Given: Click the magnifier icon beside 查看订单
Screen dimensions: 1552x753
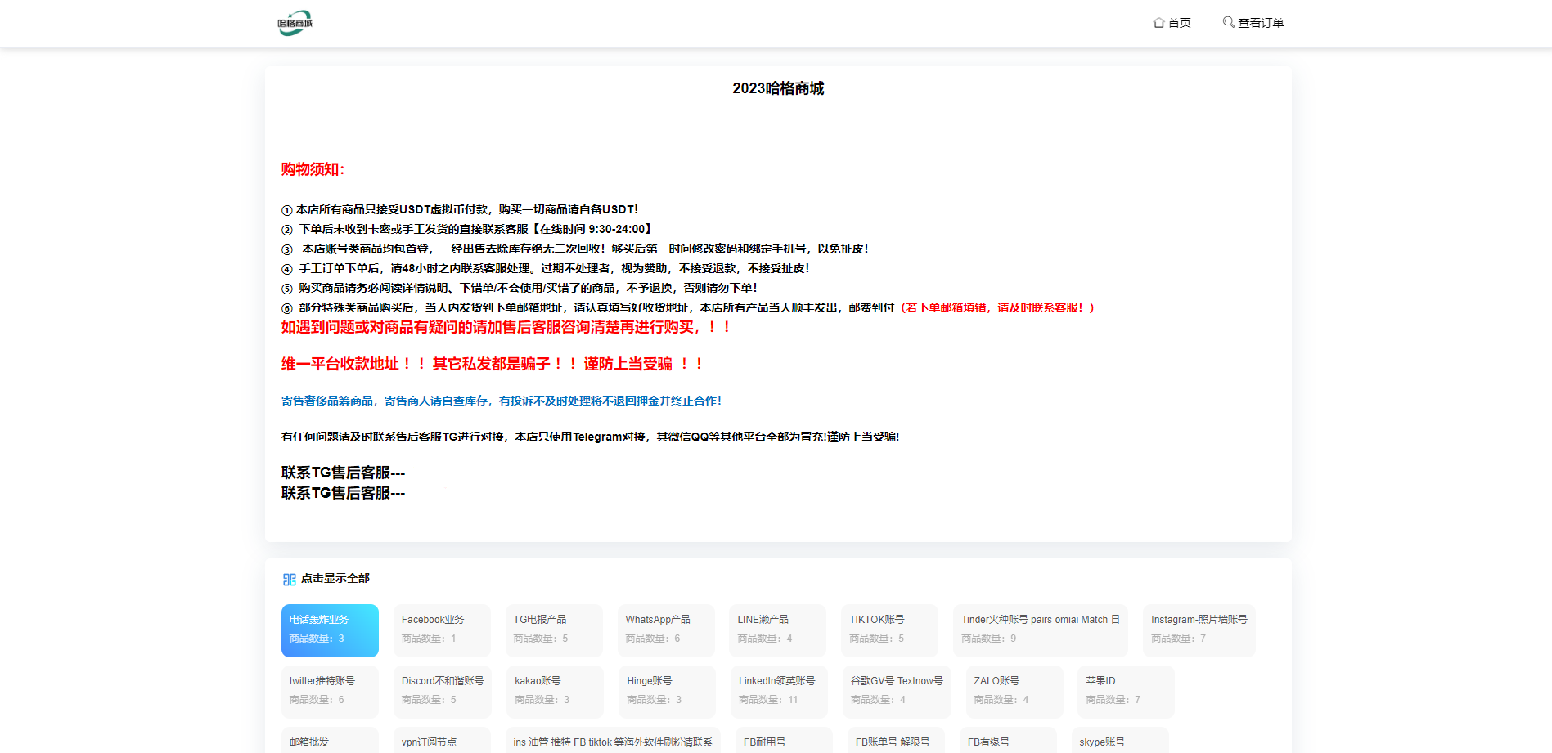Looking at the screenshot, I should click(1228, 22).
